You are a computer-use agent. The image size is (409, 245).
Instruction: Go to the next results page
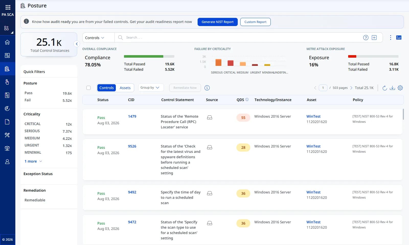[351, 88]
